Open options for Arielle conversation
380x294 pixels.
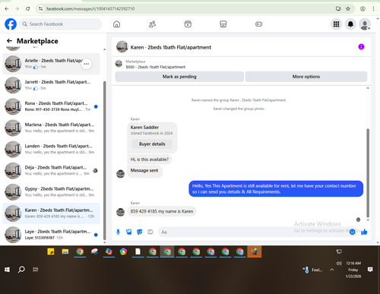click(87, 64)
